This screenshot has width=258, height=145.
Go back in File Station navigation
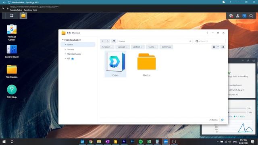click(102, 41)
